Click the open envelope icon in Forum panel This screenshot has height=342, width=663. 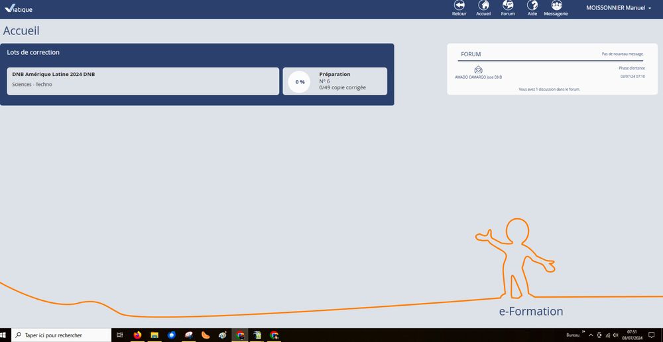(x=478, y=69)
